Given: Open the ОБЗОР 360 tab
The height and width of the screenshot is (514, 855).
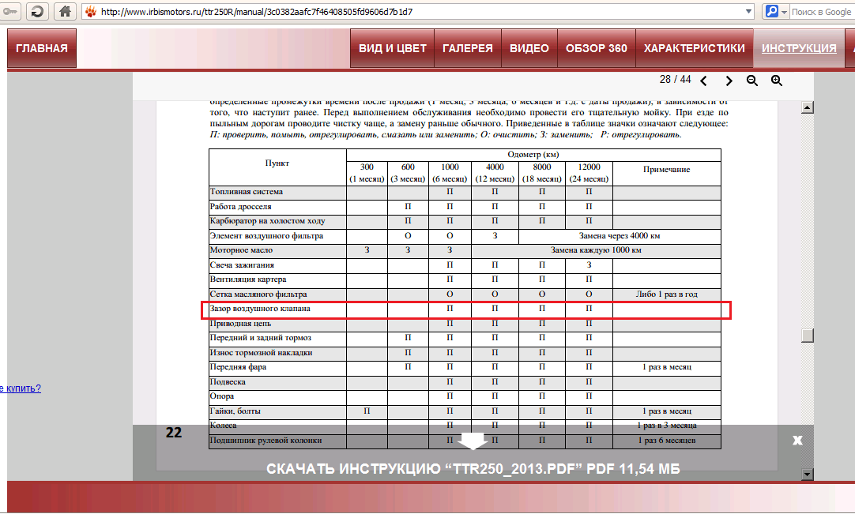Looking at the screenshot, I should (597, 48).
